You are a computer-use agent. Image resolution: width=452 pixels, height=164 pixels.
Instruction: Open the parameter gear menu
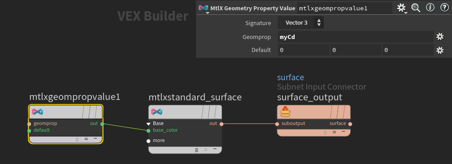tap(402, 8)
